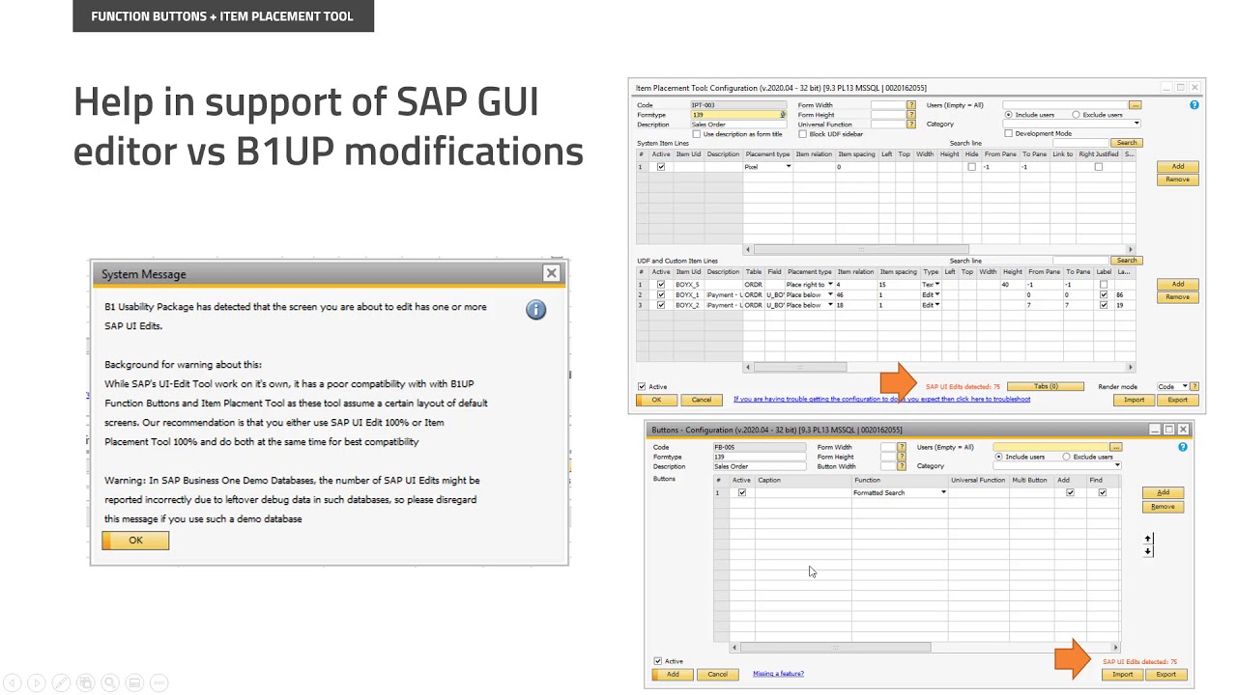Click Import in Item Placement Tool window
This screenshot has width=1237, height=695.
pos(1134,400)
